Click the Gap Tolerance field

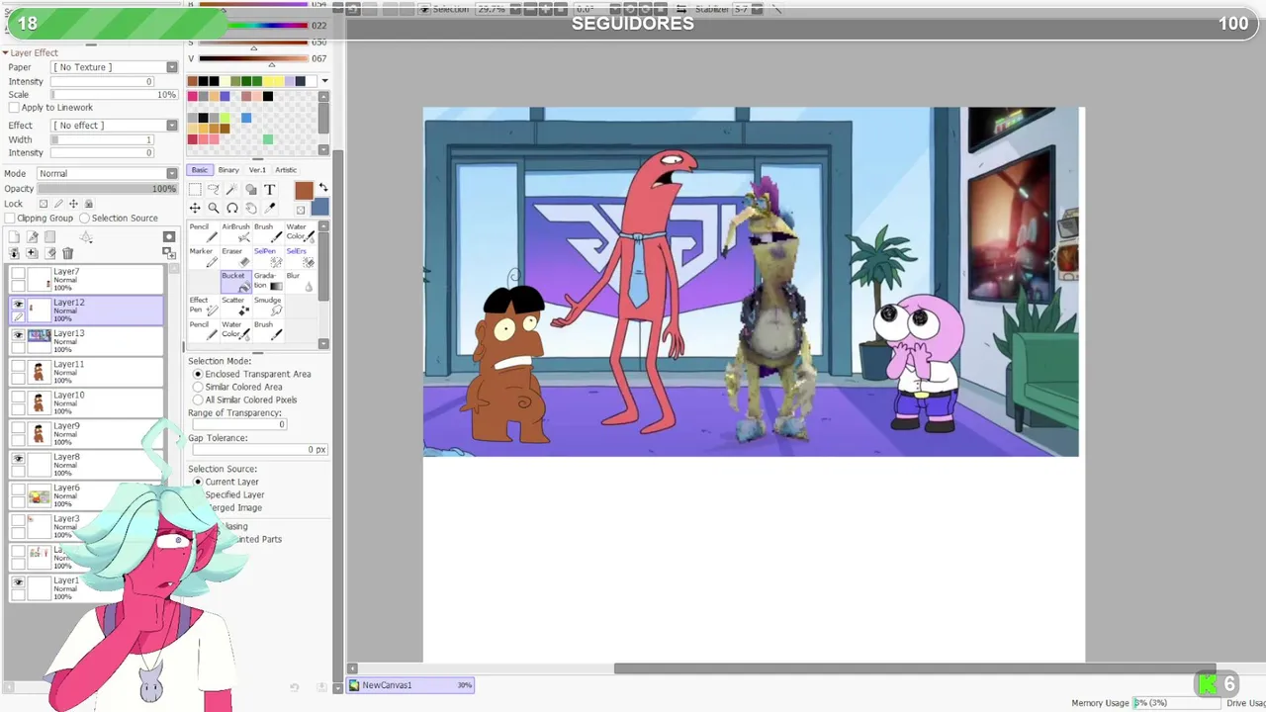point(258,450)
